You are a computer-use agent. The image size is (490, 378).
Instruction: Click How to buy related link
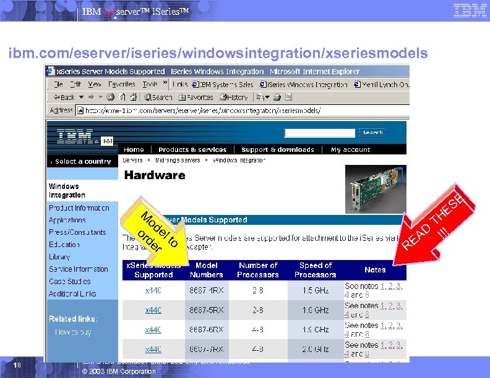point(73,332)
